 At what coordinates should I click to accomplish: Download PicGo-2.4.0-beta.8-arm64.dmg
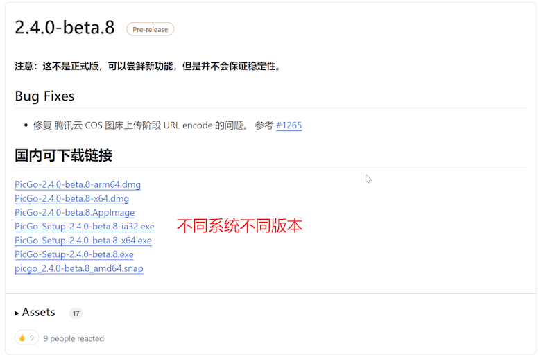point(78,185)
